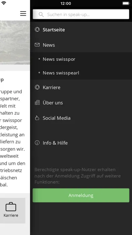
Task: Click the header image on the page
Action: (15, 43)
